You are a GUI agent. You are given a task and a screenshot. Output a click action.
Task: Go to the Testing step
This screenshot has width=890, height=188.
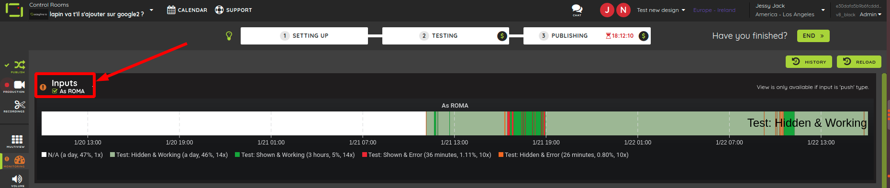(445, 36)
